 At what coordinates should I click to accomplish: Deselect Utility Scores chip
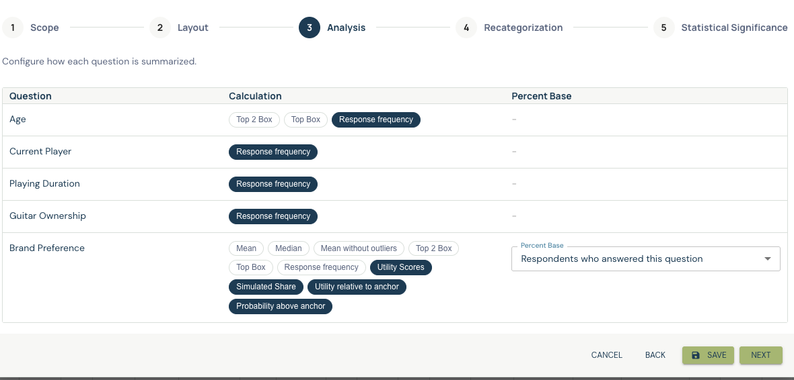(x=401, y=267)
